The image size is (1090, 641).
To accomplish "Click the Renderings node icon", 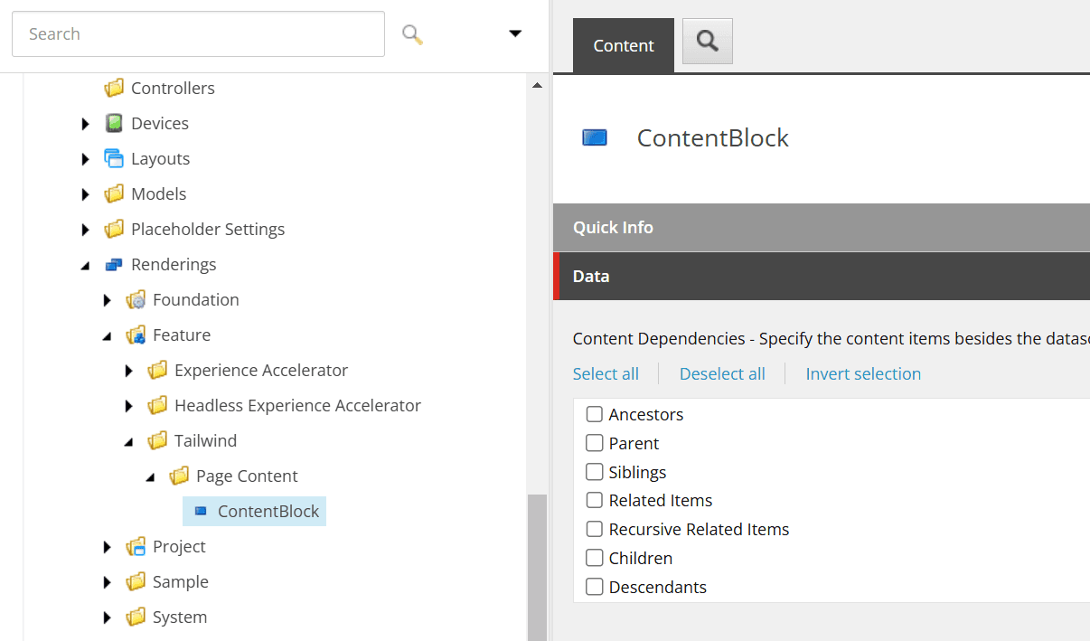I will pyautogui.click(x=114, y=265).
